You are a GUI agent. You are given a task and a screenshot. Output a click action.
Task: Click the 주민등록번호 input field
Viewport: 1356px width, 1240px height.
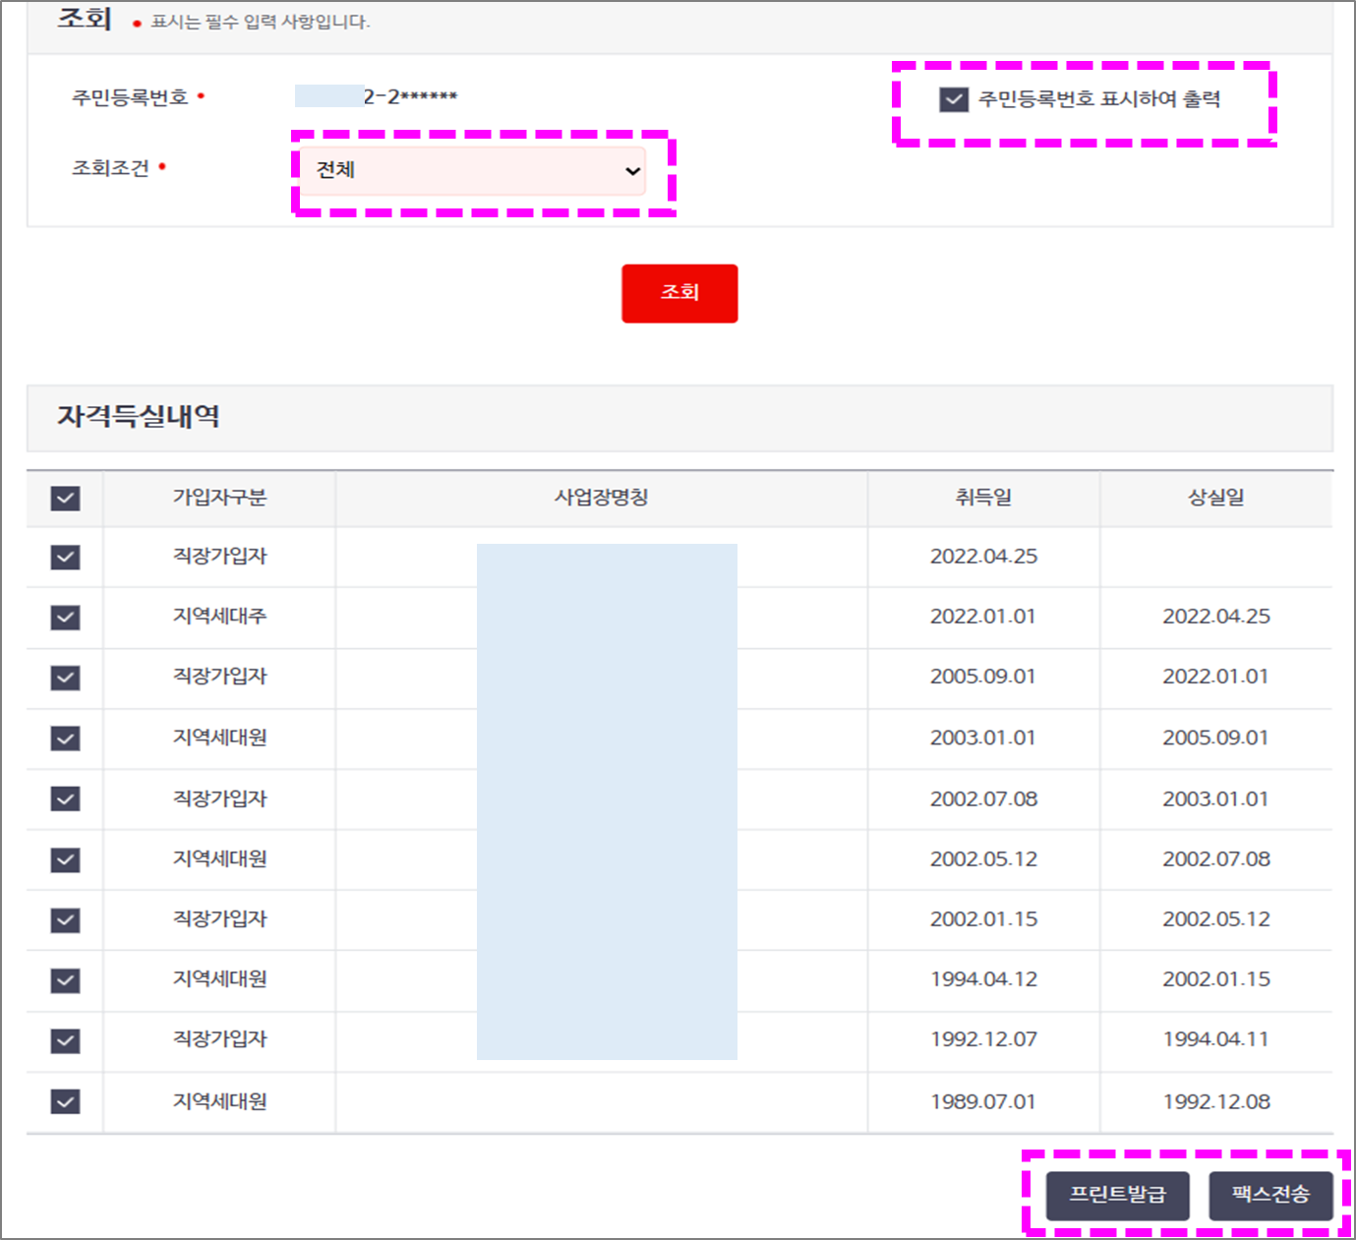(x=374, y=95)
